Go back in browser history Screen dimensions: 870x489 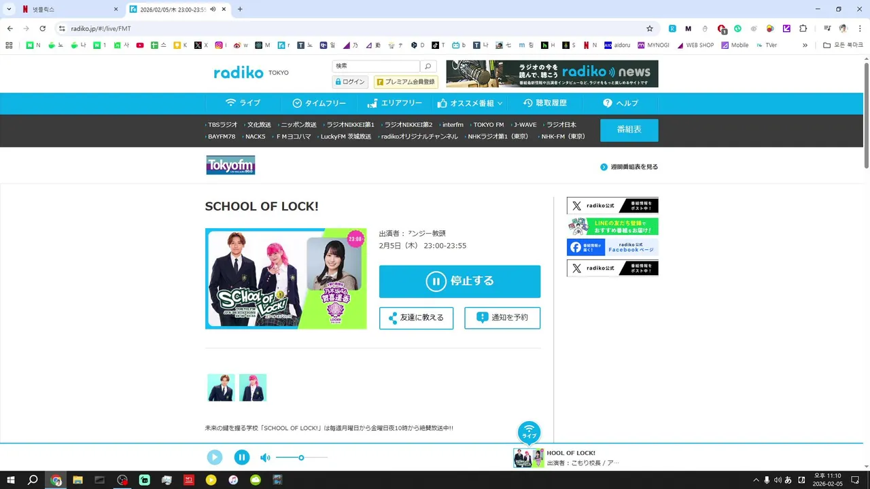(x=10, y=29)
